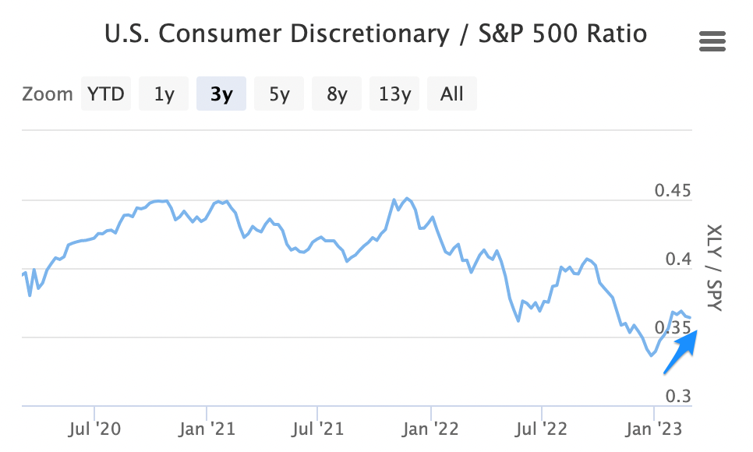Click the Jul '21 x-axis label
Viewport: 753px width, 452px height.
(x=317, y=428)
